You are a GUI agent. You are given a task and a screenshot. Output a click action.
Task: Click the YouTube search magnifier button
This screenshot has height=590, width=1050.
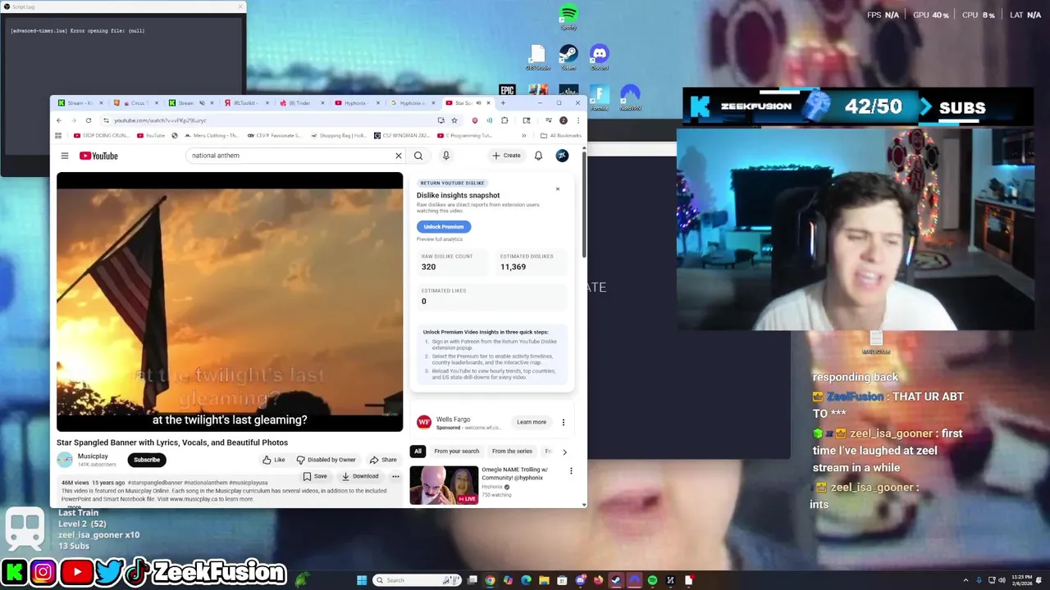point(418,156)
